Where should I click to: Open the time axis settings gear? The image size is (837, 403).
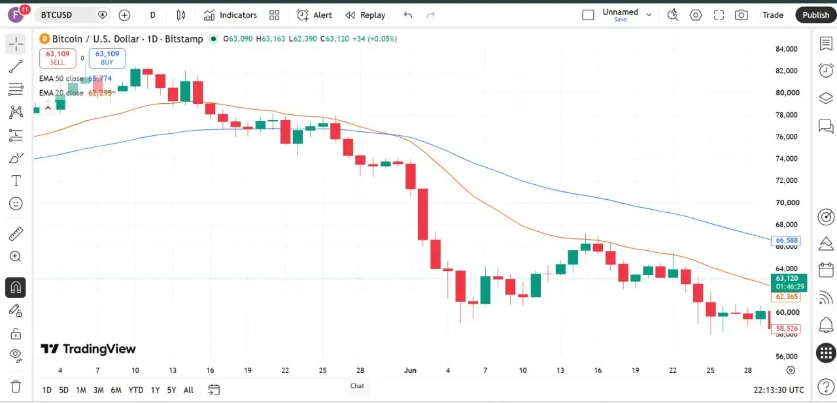tap(791, 370)
